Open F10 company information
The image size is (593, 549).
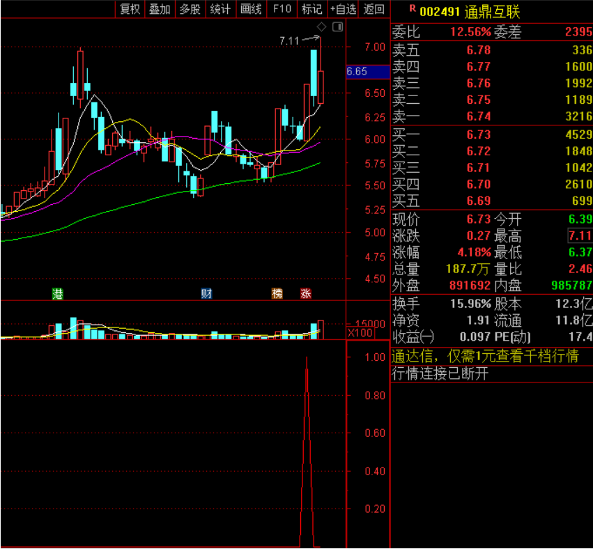click(282, 9)
